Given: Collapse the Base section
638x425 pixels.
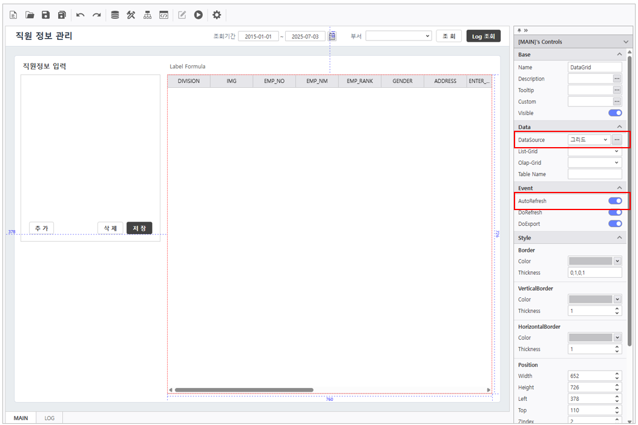Looking at the screenshot, I should coord(619,54).
